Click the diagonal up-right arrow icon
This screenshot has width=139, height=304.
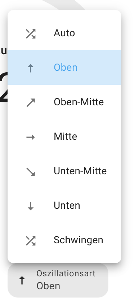point(31,103)
